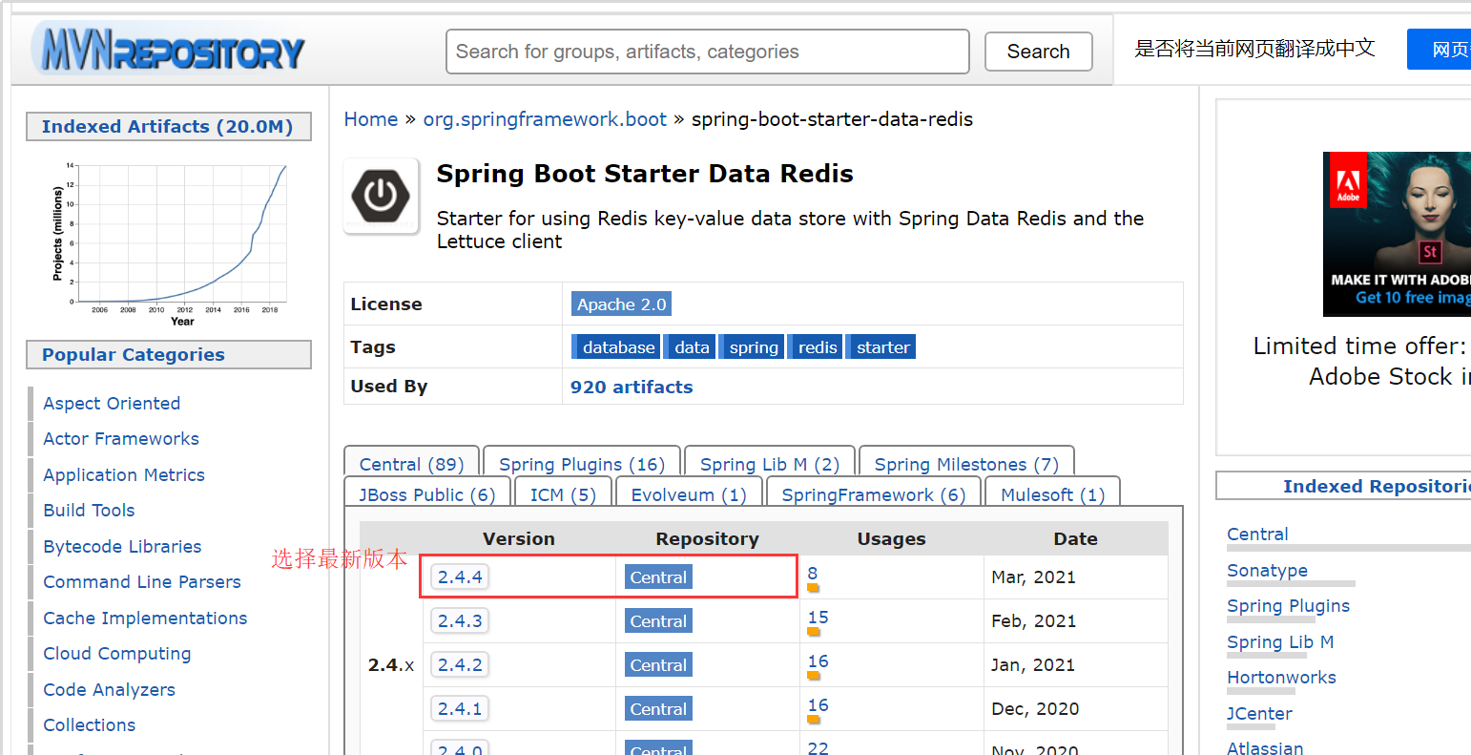Switch to JBoss Public (6) tab
The image size is (1471, 755).
(x=427, y=494)
